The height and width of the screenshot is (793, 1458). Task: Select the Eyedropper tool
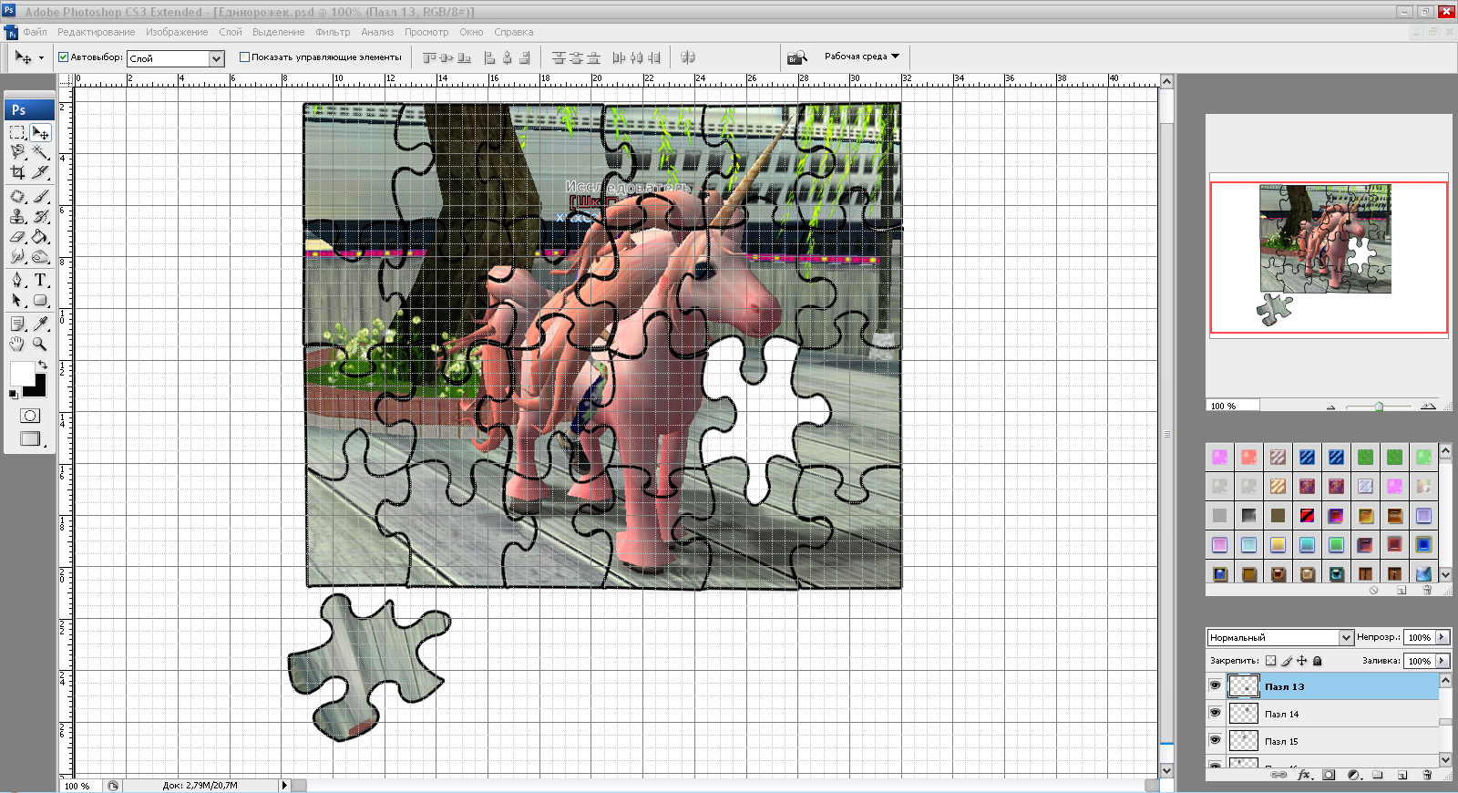pyautogui.click(x=40, y=324)
